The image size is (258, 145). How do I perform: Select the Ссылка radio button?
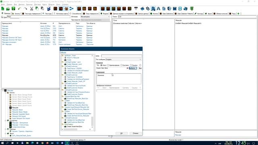click(x=131, y=65)
